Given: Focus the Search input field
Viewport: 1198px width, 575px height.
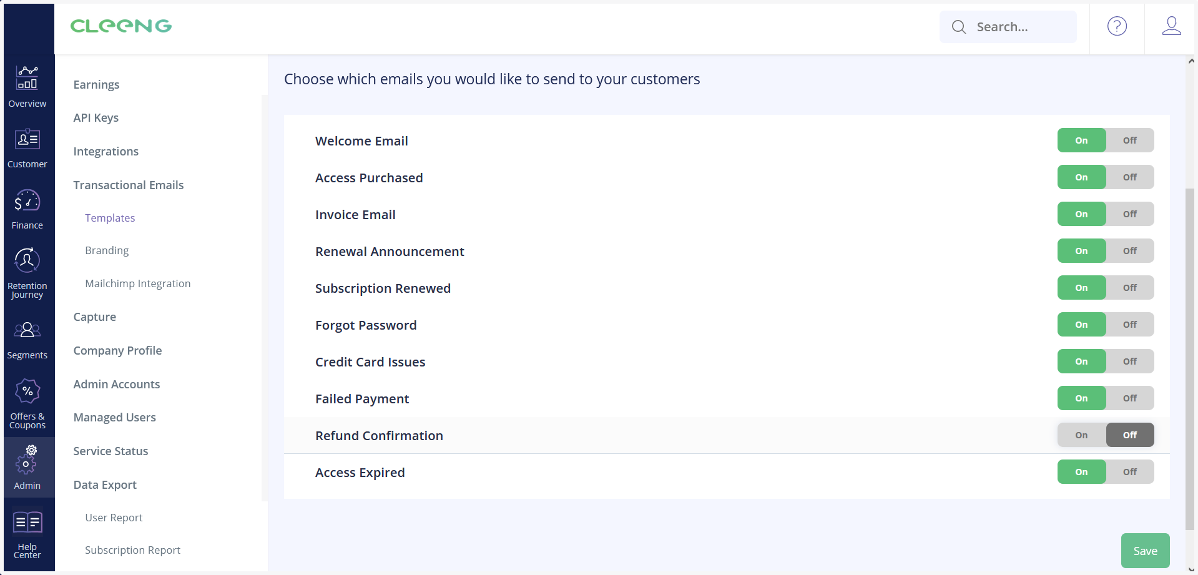Looking at the screenshot, I should point(1008,27).
